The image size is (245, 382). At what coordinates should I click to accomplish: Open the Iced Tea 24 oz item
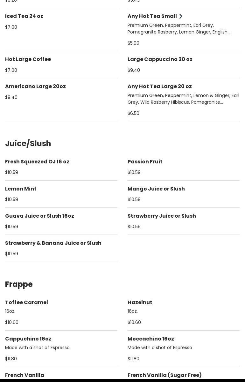coord(61,29)
